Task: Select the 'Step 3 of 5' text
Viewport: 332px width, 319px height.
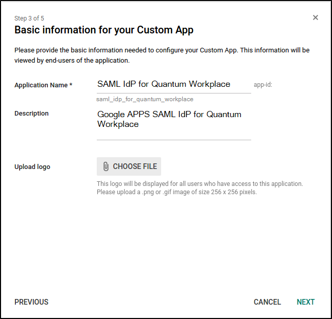Action: [29, 18]
